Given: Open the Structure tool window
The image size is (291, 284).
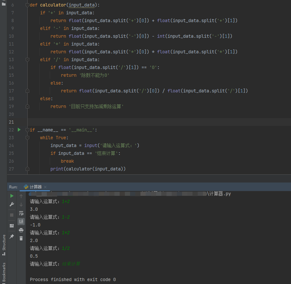Looking at the screenshot, I should (x=4, y=245).
